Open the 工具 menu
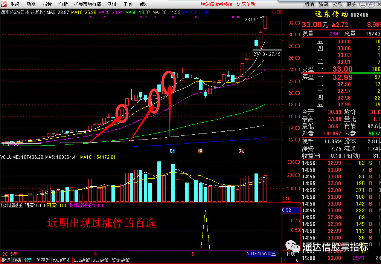The width and height of the screenshot is (381, 264). (128, 4)
